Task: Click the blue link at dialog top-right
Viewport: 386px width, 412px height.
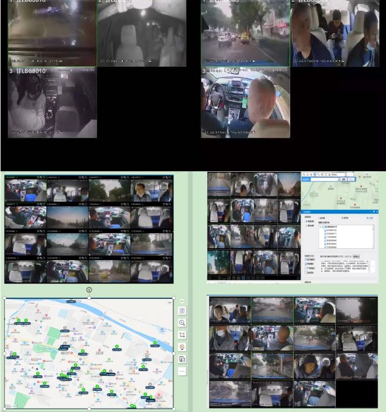Action: pyautogui.click(x=369, y=217)
